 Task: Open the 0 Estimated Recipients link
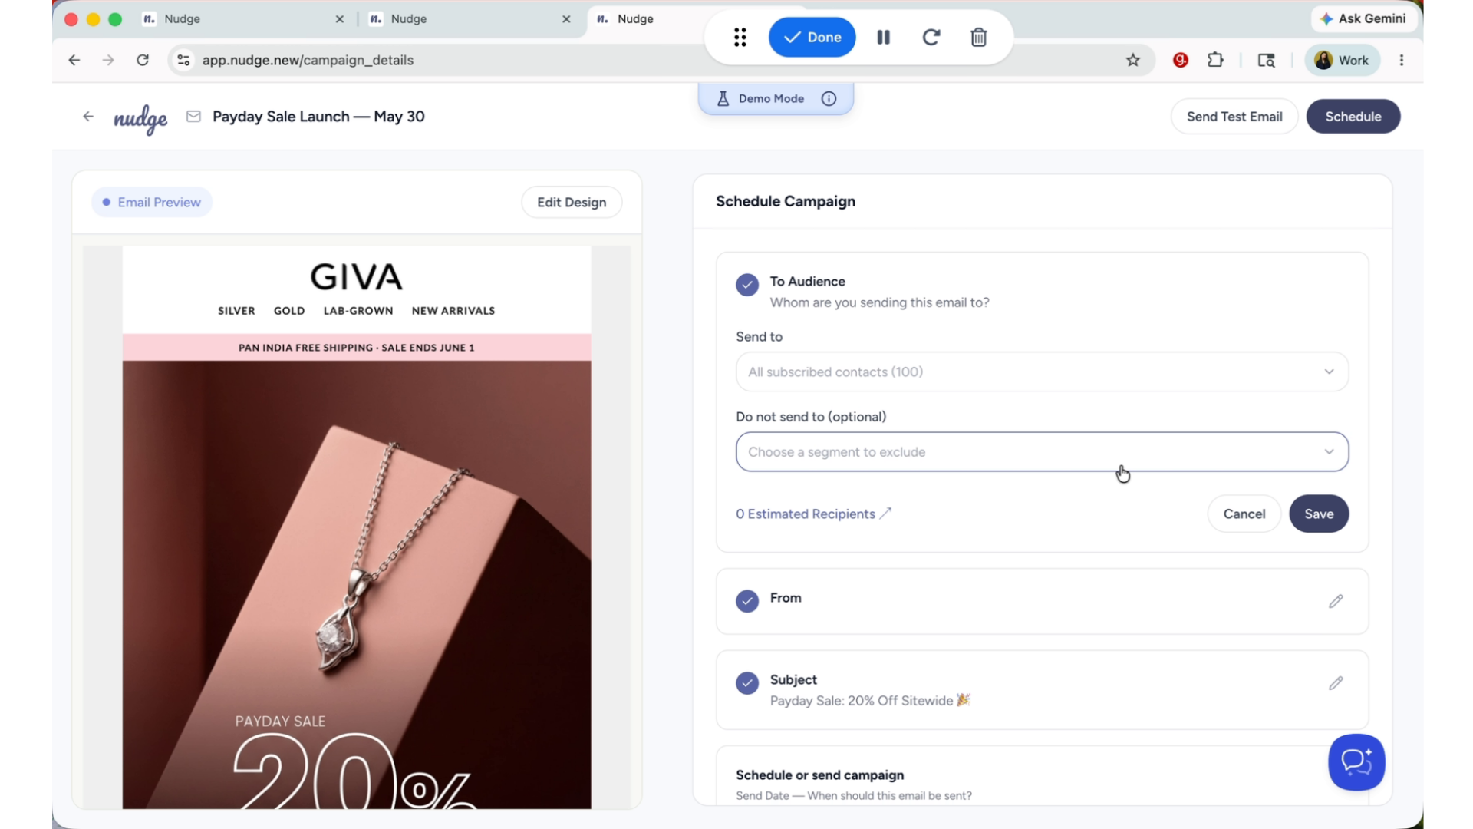[x=813, y=514]
